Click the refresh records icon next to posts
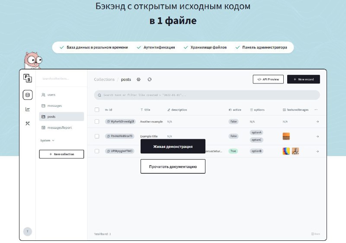The image size is (346, 243). (150, 80)
